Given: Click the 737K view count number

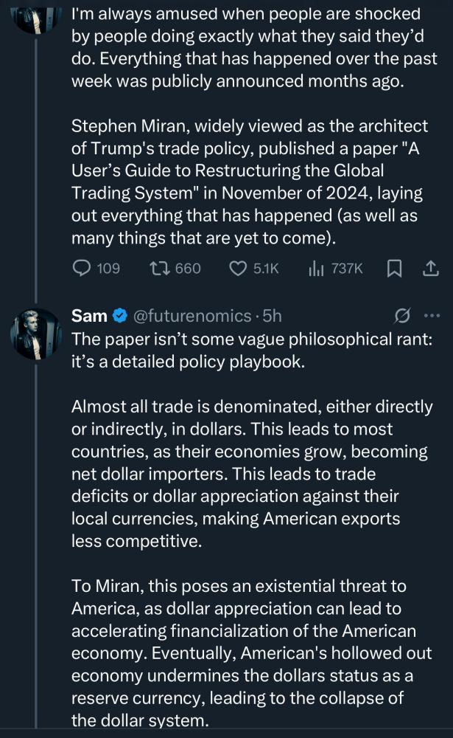Looking at the screenshot, I should (x=347, y=269).
